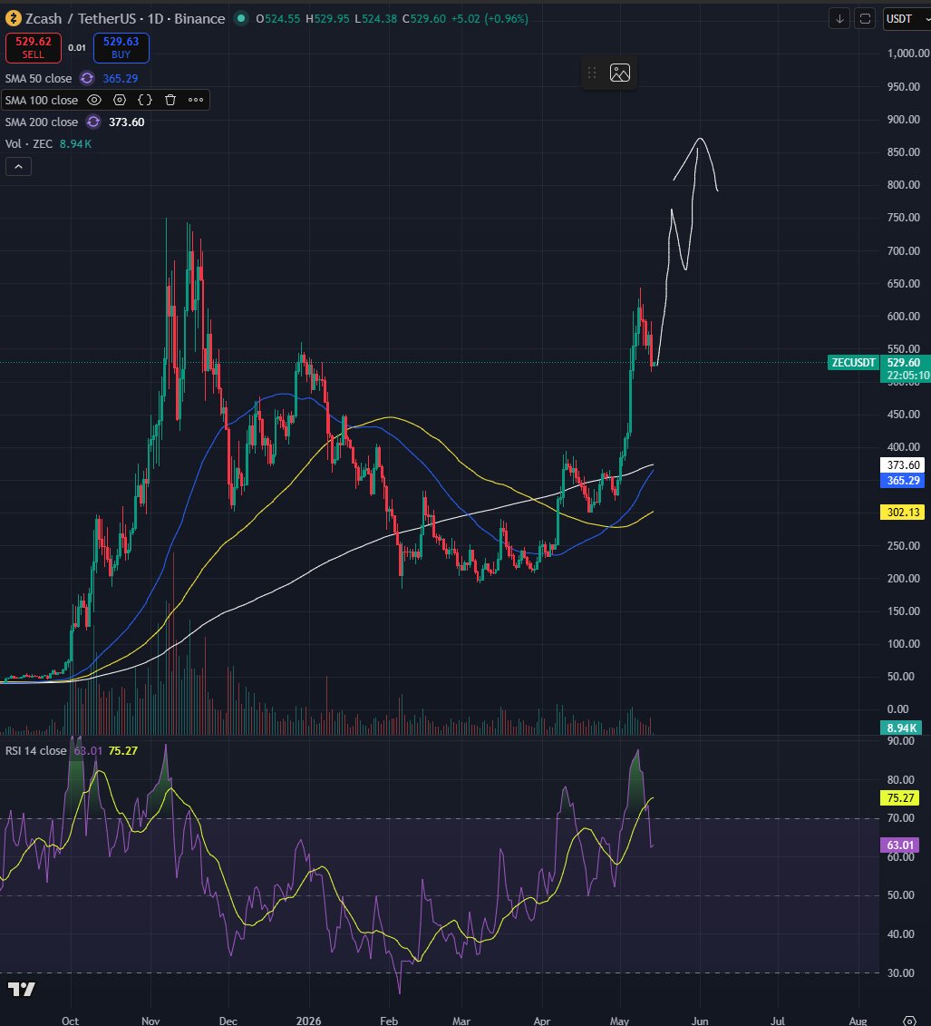Open SMA 100 settings hexagon icon

point(120,100)
